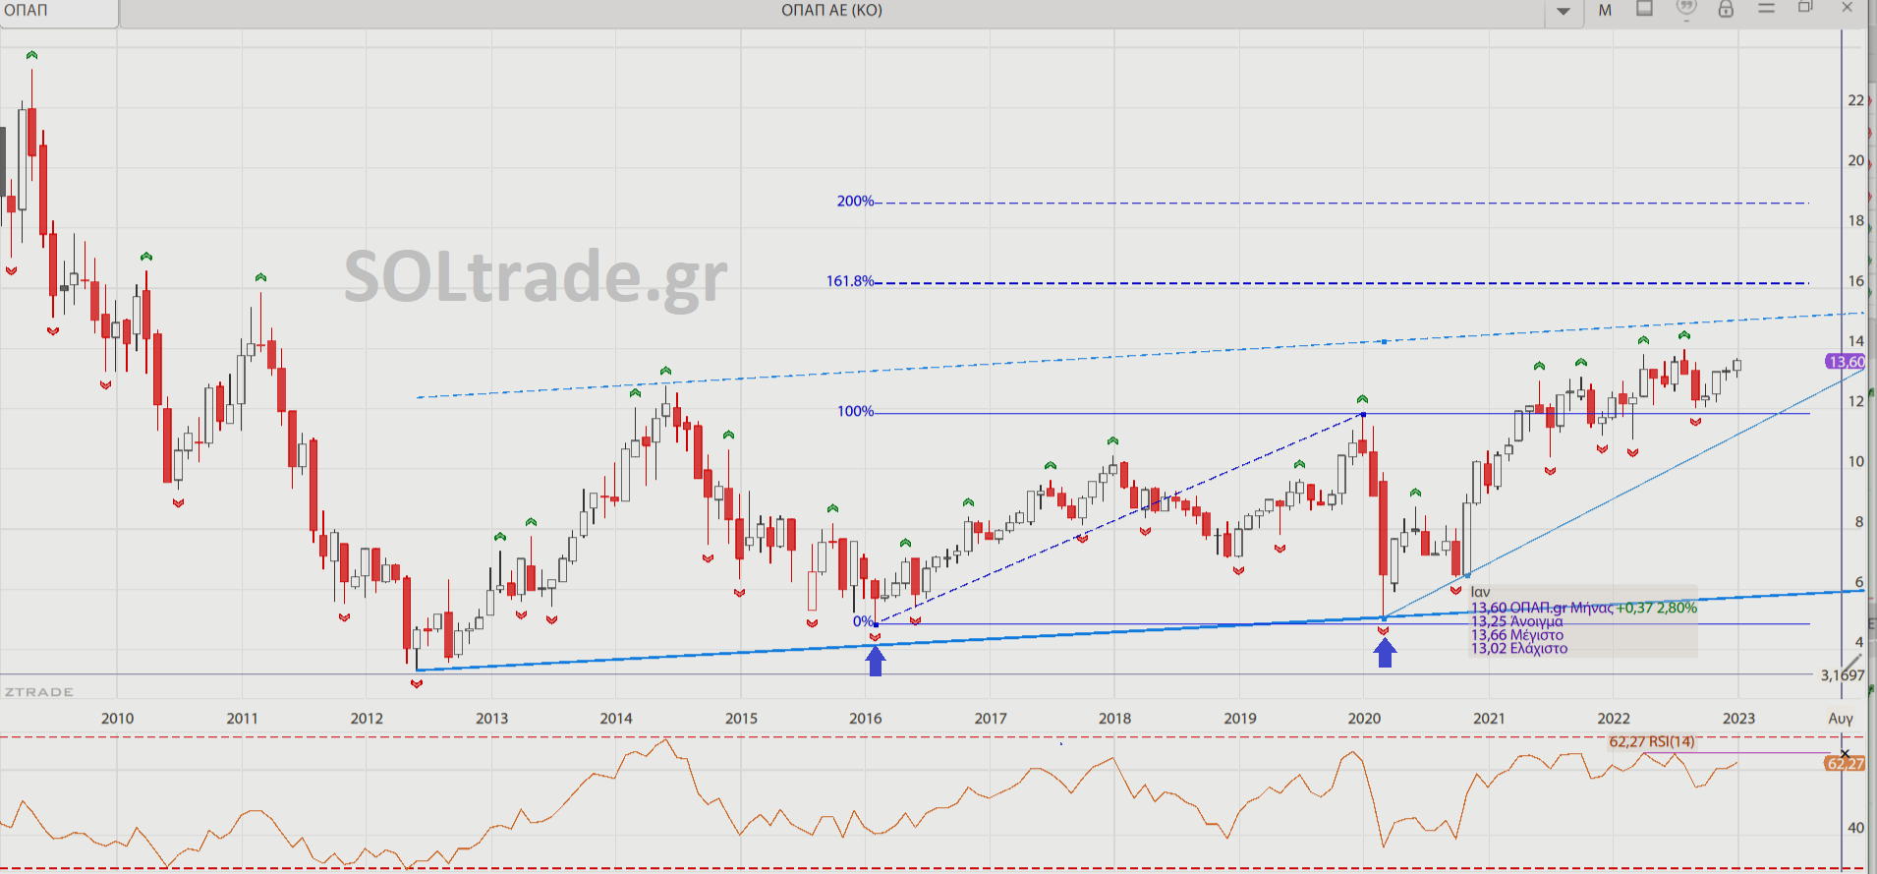Click the 13,25 Άνοιγμα value in tooltip
Screen dimensions: 1877x874
1516,621
